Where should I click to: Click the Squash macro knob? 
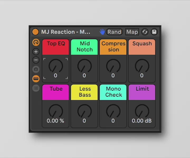[142, 66]
